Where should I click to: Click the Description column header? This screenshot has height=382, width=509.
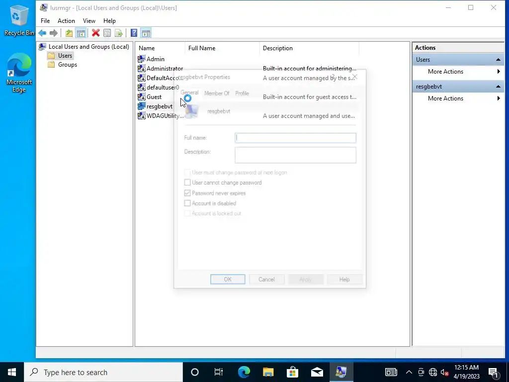[309, 48]
